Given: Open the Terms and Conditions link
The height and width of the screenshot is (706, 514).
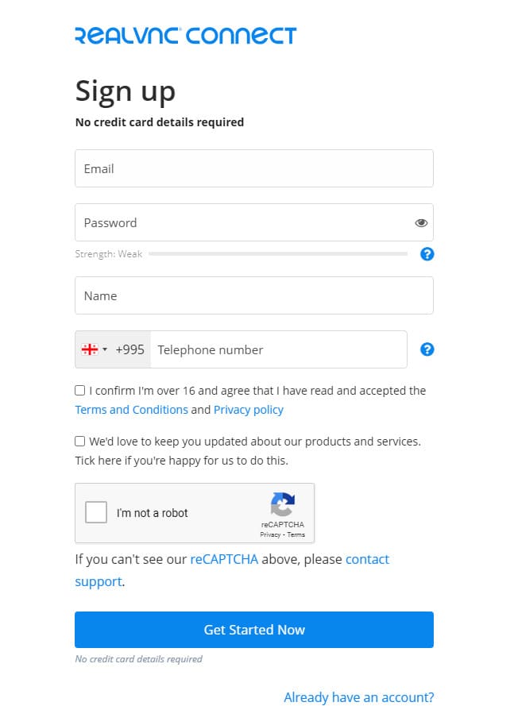Looking at the screenshot, I should point(131,410).
